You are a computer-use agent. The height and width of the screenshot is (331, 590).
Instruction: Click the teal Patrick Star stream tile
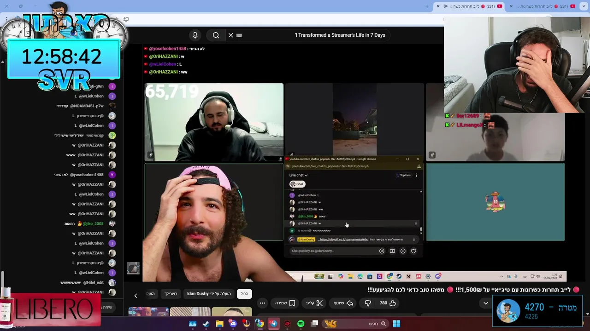[x=495, y=202]
